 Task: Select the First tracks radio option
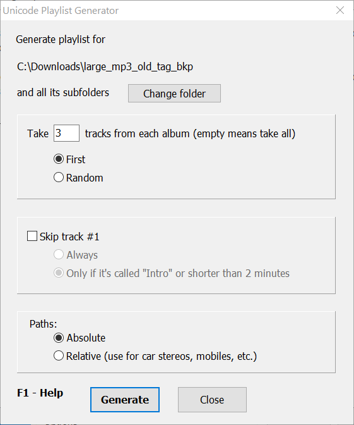pyautogui.click(x=69, y=159)
